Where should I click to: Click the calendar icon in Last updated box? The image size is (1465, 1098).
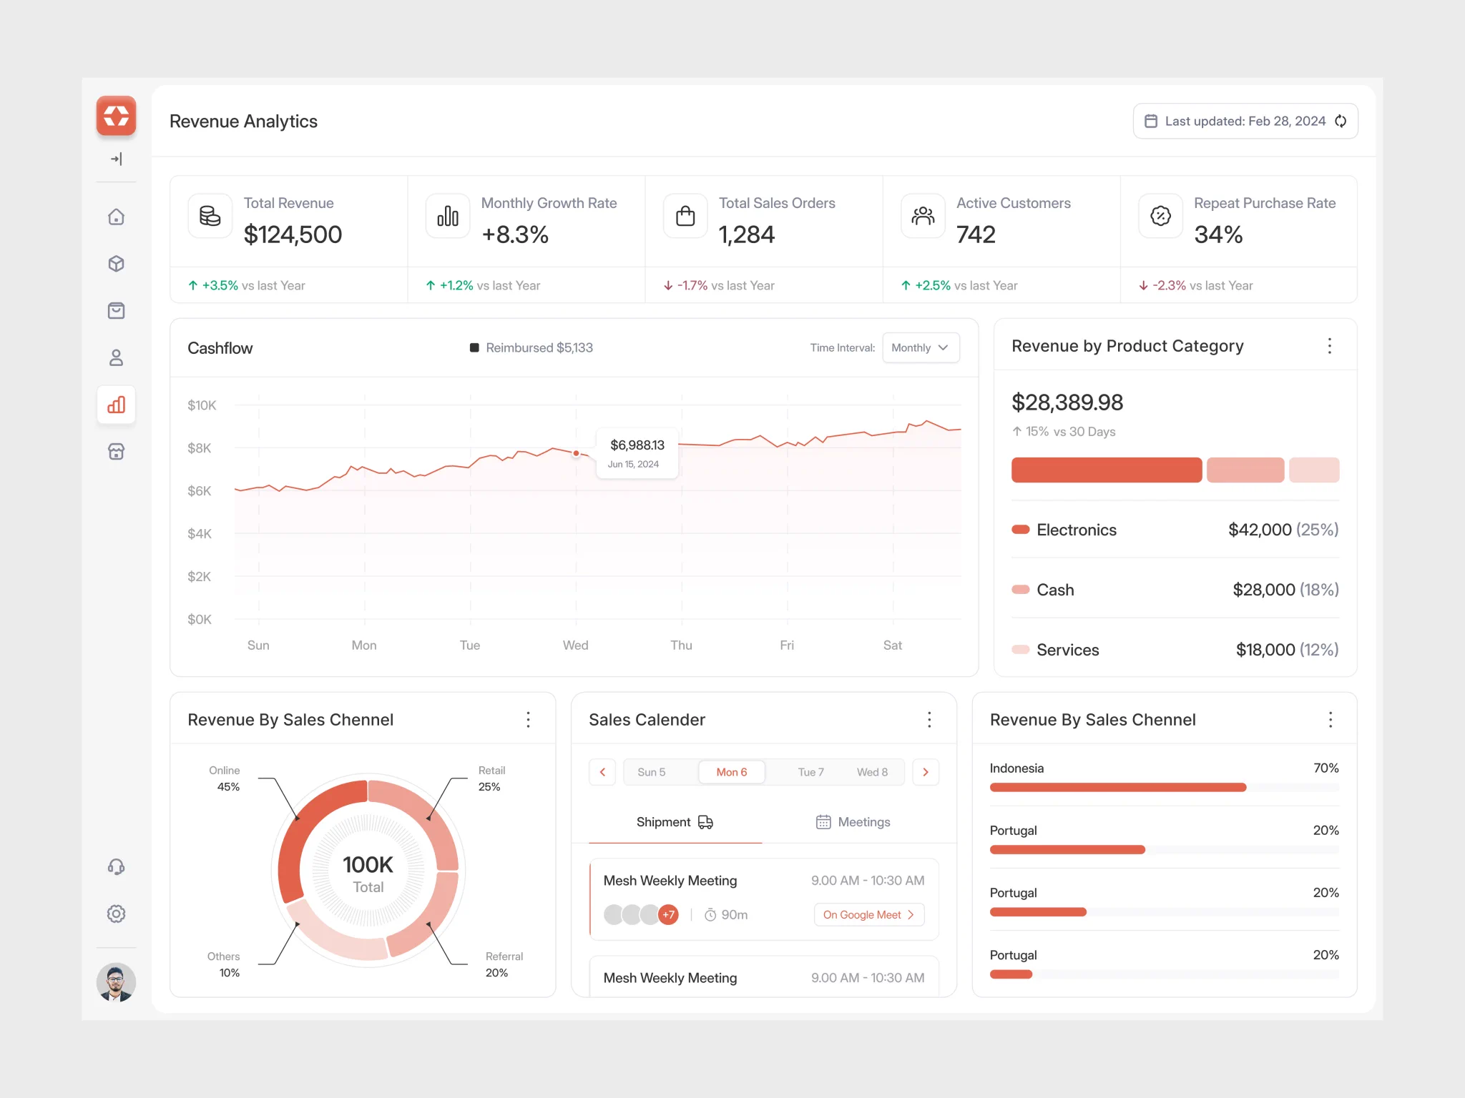1151,121
